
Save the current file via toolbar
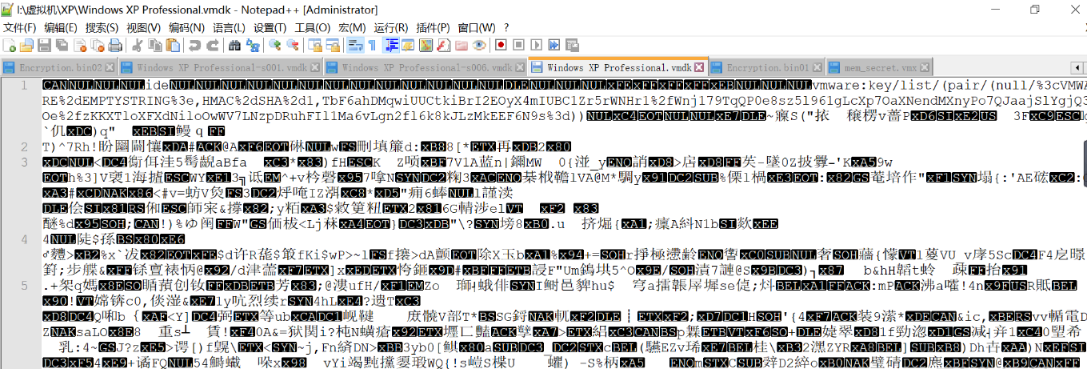44,45
